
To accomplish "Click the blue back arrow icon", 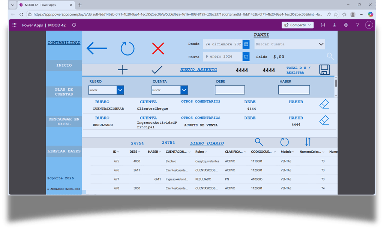I will pos(97,48).
